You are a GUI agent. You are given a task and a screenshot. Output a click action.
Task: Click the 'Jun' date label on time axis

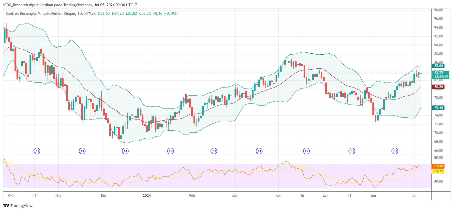click(373, 196)
